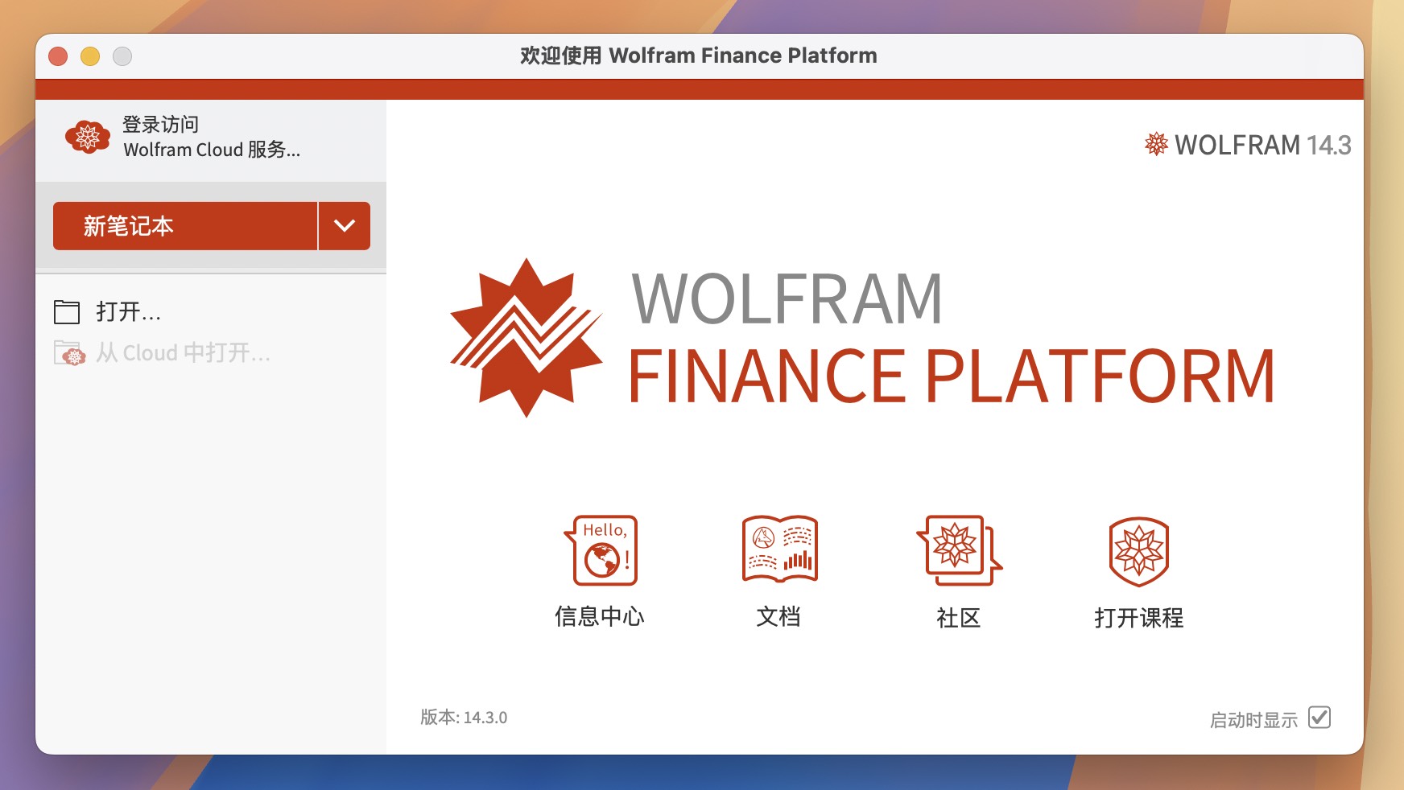Click the 版本: 14.3.0 text
The height and width of the screenshot is (790, 1404).
(463, 718)
